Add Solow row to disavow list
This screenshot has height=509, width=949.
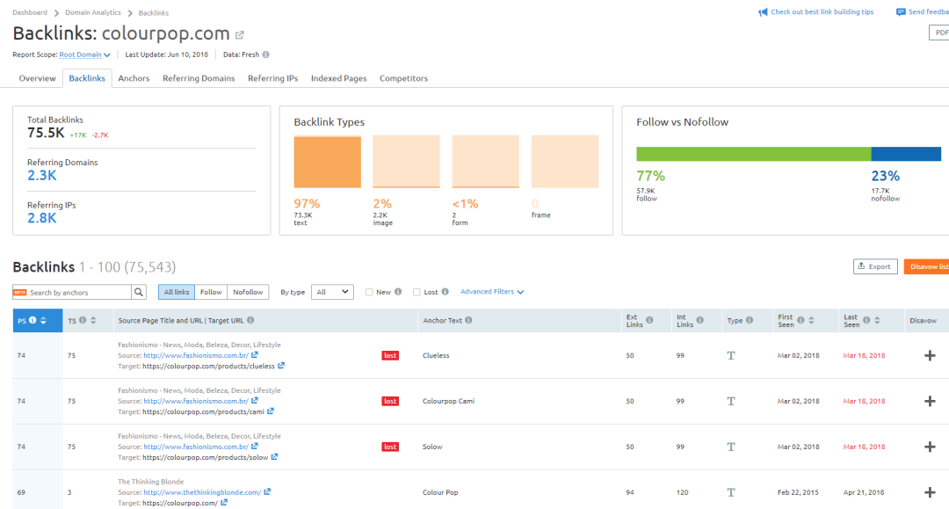[x=930, y=447]
